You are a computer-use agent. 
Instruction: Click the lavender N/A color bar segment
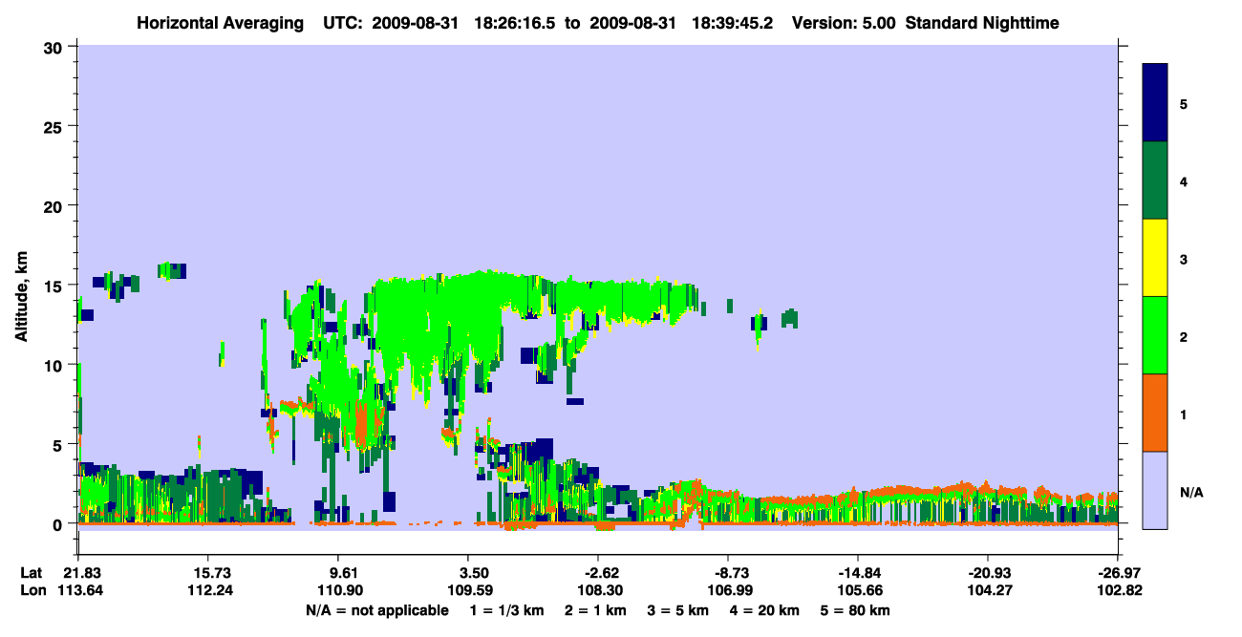(x=1155, y=490)
